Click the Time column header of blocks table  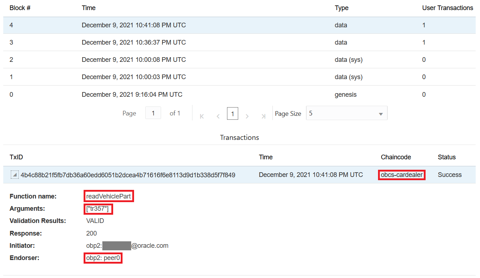tap(89, 8)
